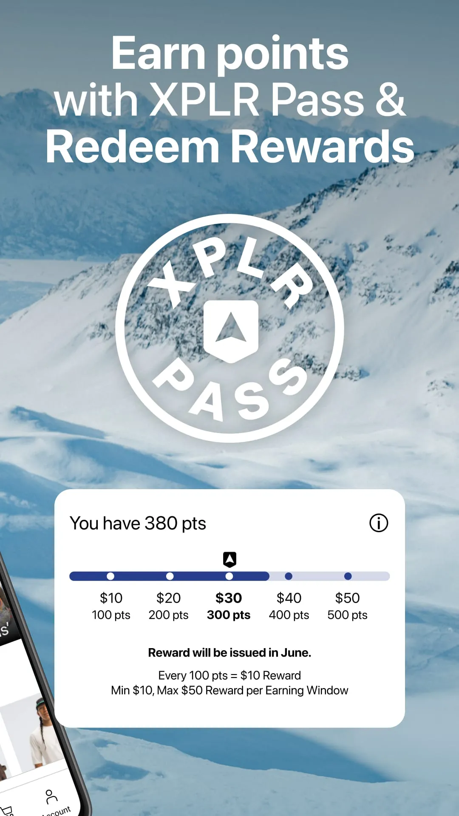Tap the info icon beside points balance
This screenshot has height=816, width=459.
click(x=378, y=523)
